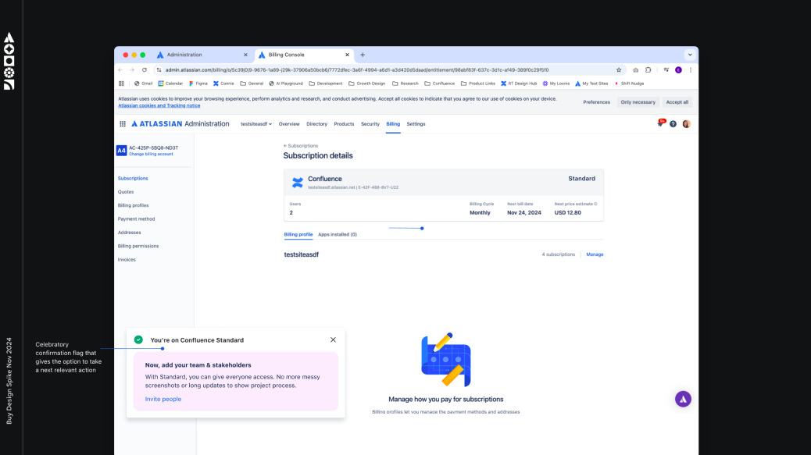Click the next price estimate info icon
The width and height of the screenshot is (811, 455).
click(596, 204)
